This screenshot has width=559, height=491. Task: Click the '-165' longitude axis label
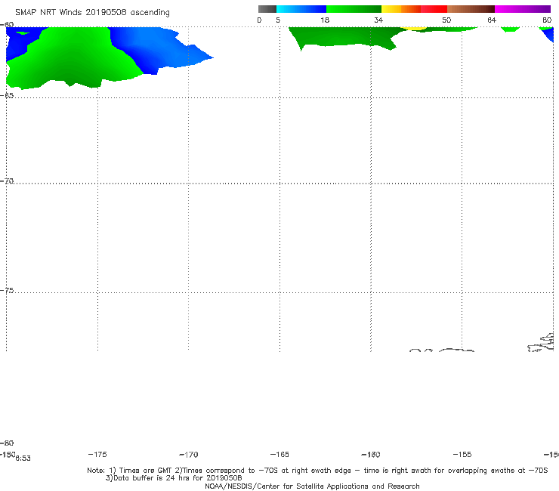pos(279,454)
